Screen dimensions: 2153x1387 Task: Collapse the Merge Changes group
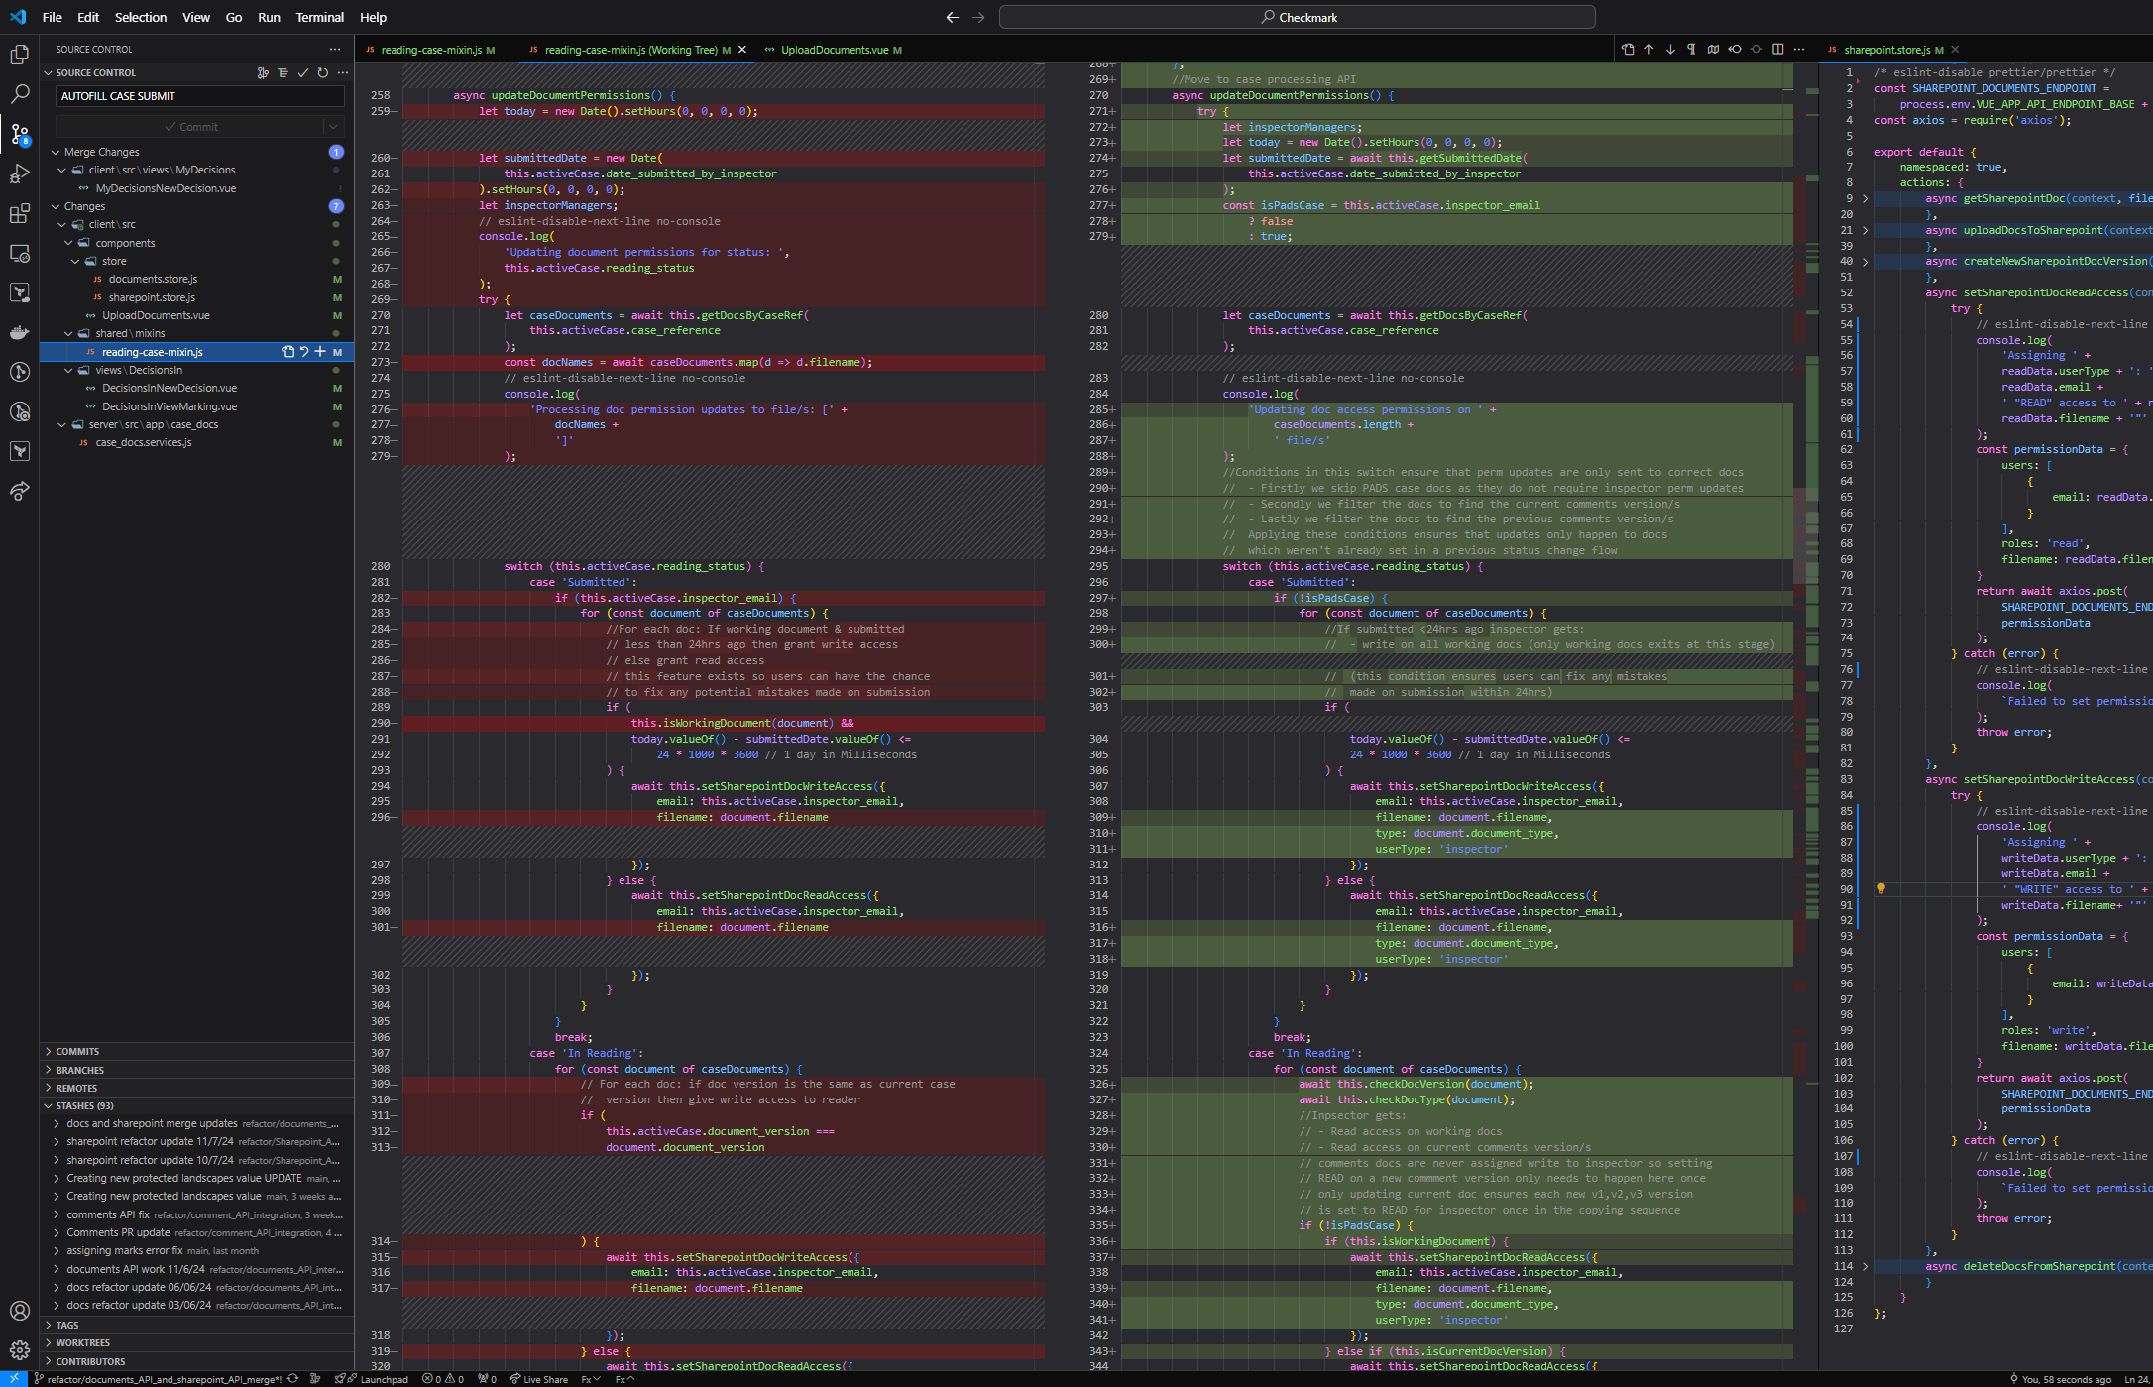coord(56,152)
